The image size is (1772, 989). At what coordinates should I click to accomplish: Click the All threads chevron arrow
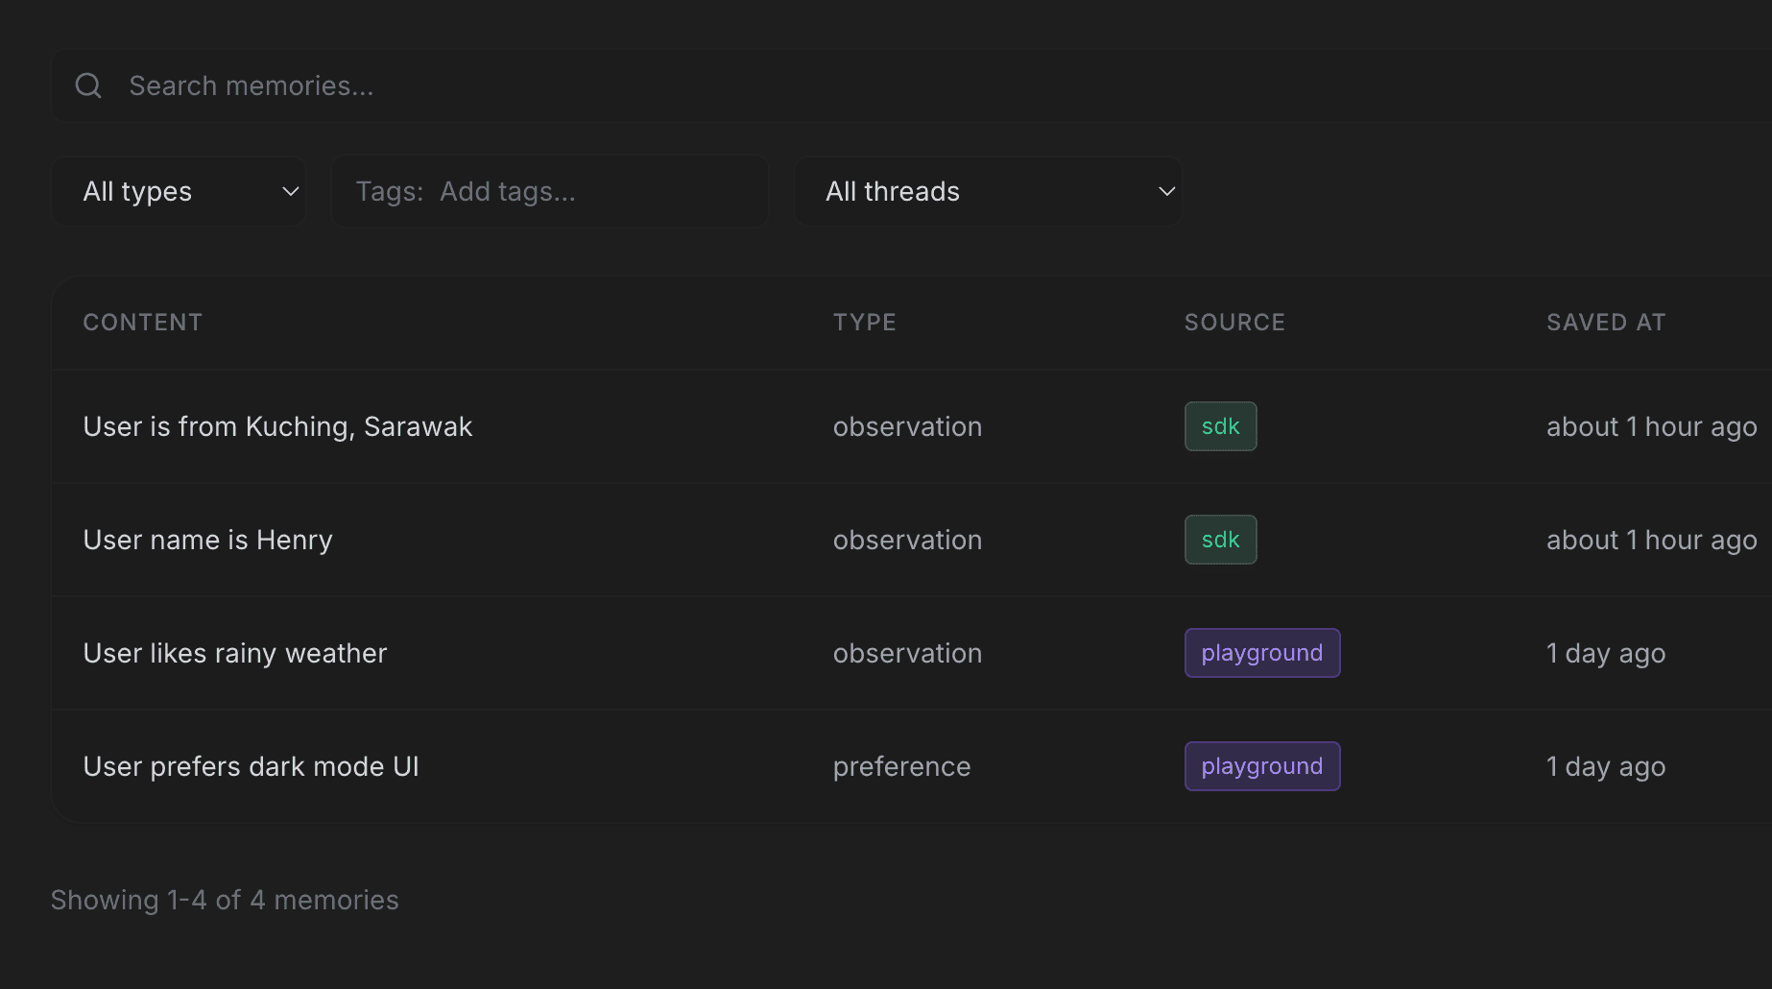click(1166, 192)
